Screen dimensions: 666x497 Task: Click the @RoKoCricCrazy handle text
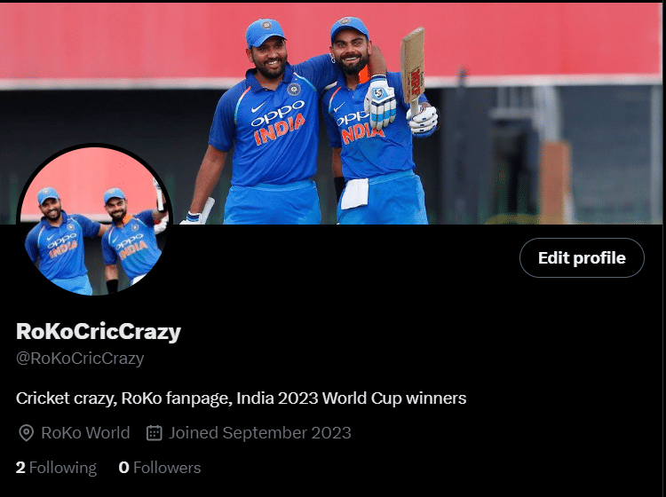tap(80, 359)
